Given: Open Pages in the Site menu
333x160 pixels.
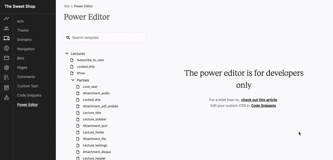Looking at the screenshot, I should coord(22,67).
